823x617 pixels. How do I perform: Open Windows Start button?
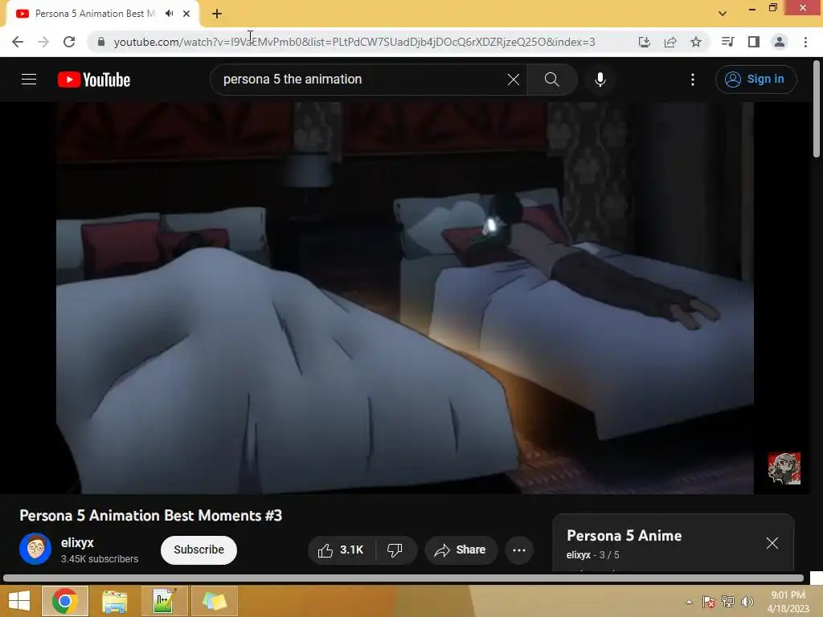[x=18, y=601]
